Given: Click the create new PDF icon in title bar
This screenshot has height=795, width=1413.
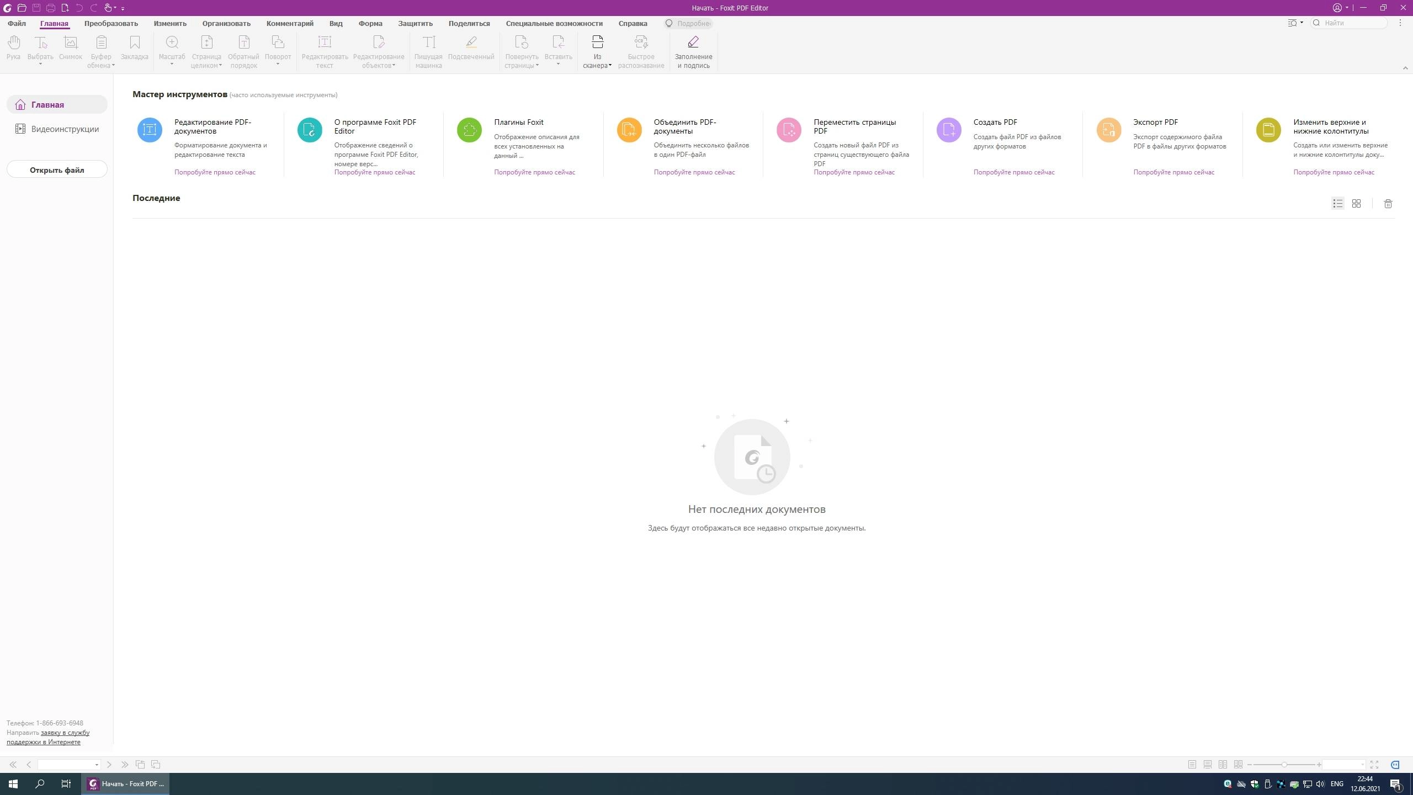Looking at the screenshot, I should tap(65, 8).
